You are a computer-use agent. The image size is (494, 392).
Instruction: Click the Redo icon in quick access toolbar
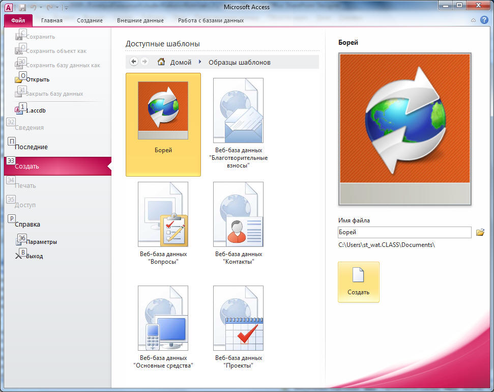(49, 7)
